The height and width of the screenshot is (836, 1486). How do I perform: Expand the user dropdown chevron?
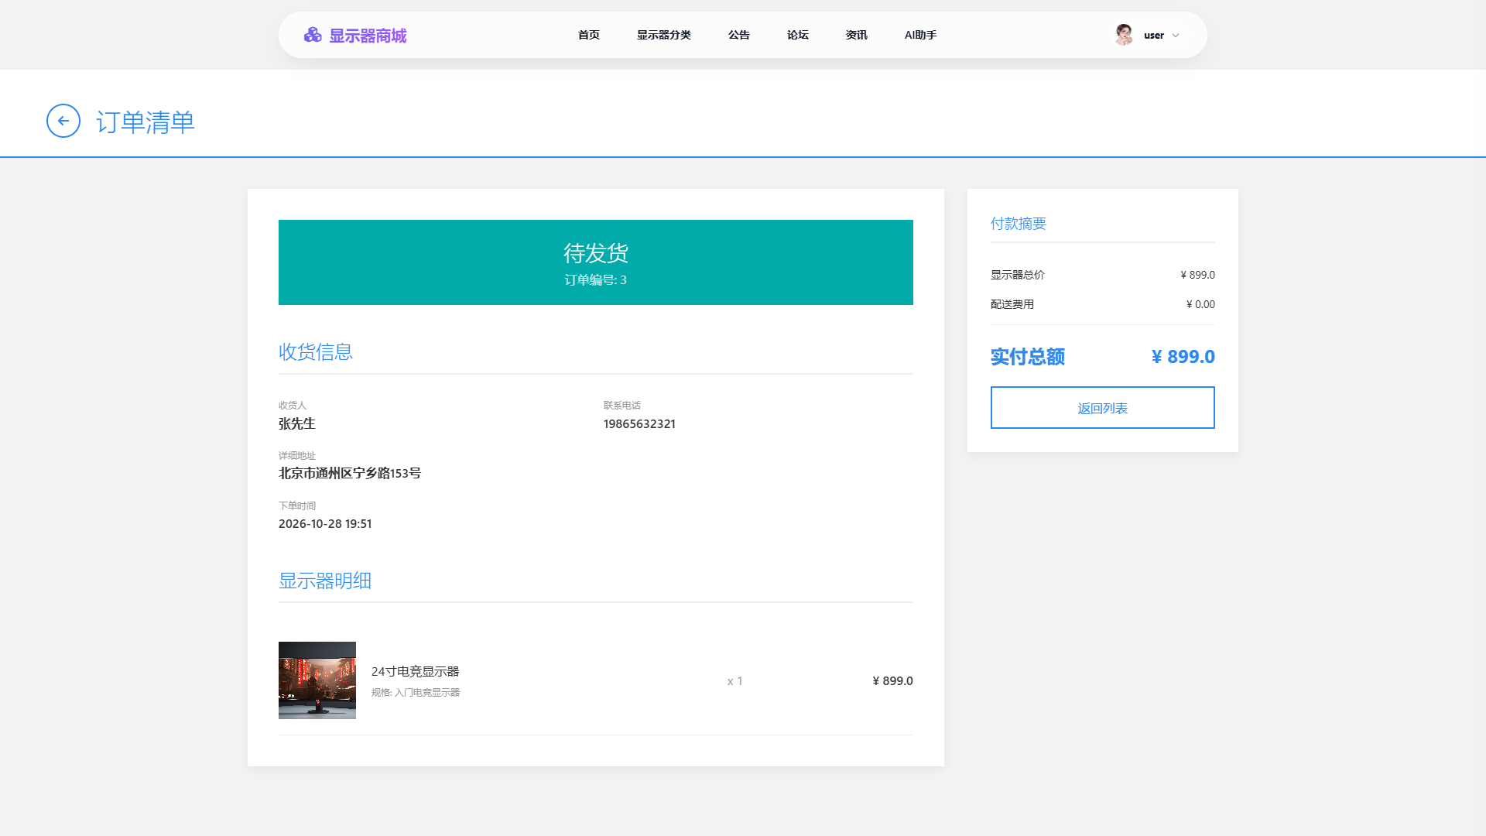pyautogui.click(x=1176, y=36)
